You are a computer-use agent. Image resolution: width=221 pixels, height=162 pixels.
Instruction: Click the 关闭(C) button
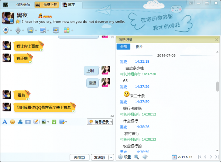coord(79,157)
